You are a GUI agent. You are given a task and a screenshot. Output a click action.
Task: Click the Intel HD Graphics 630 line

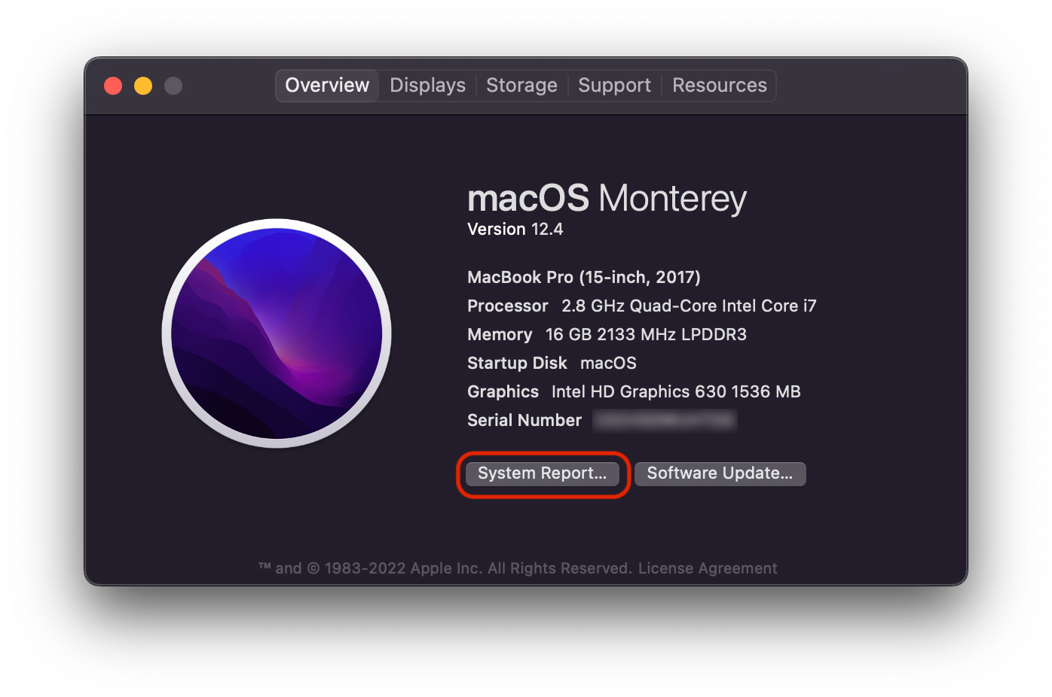634,392
